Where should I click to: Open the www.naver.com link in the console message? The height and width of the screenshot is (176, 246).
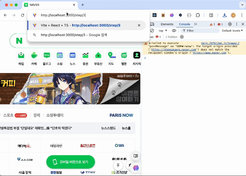(x=209, y=53)
